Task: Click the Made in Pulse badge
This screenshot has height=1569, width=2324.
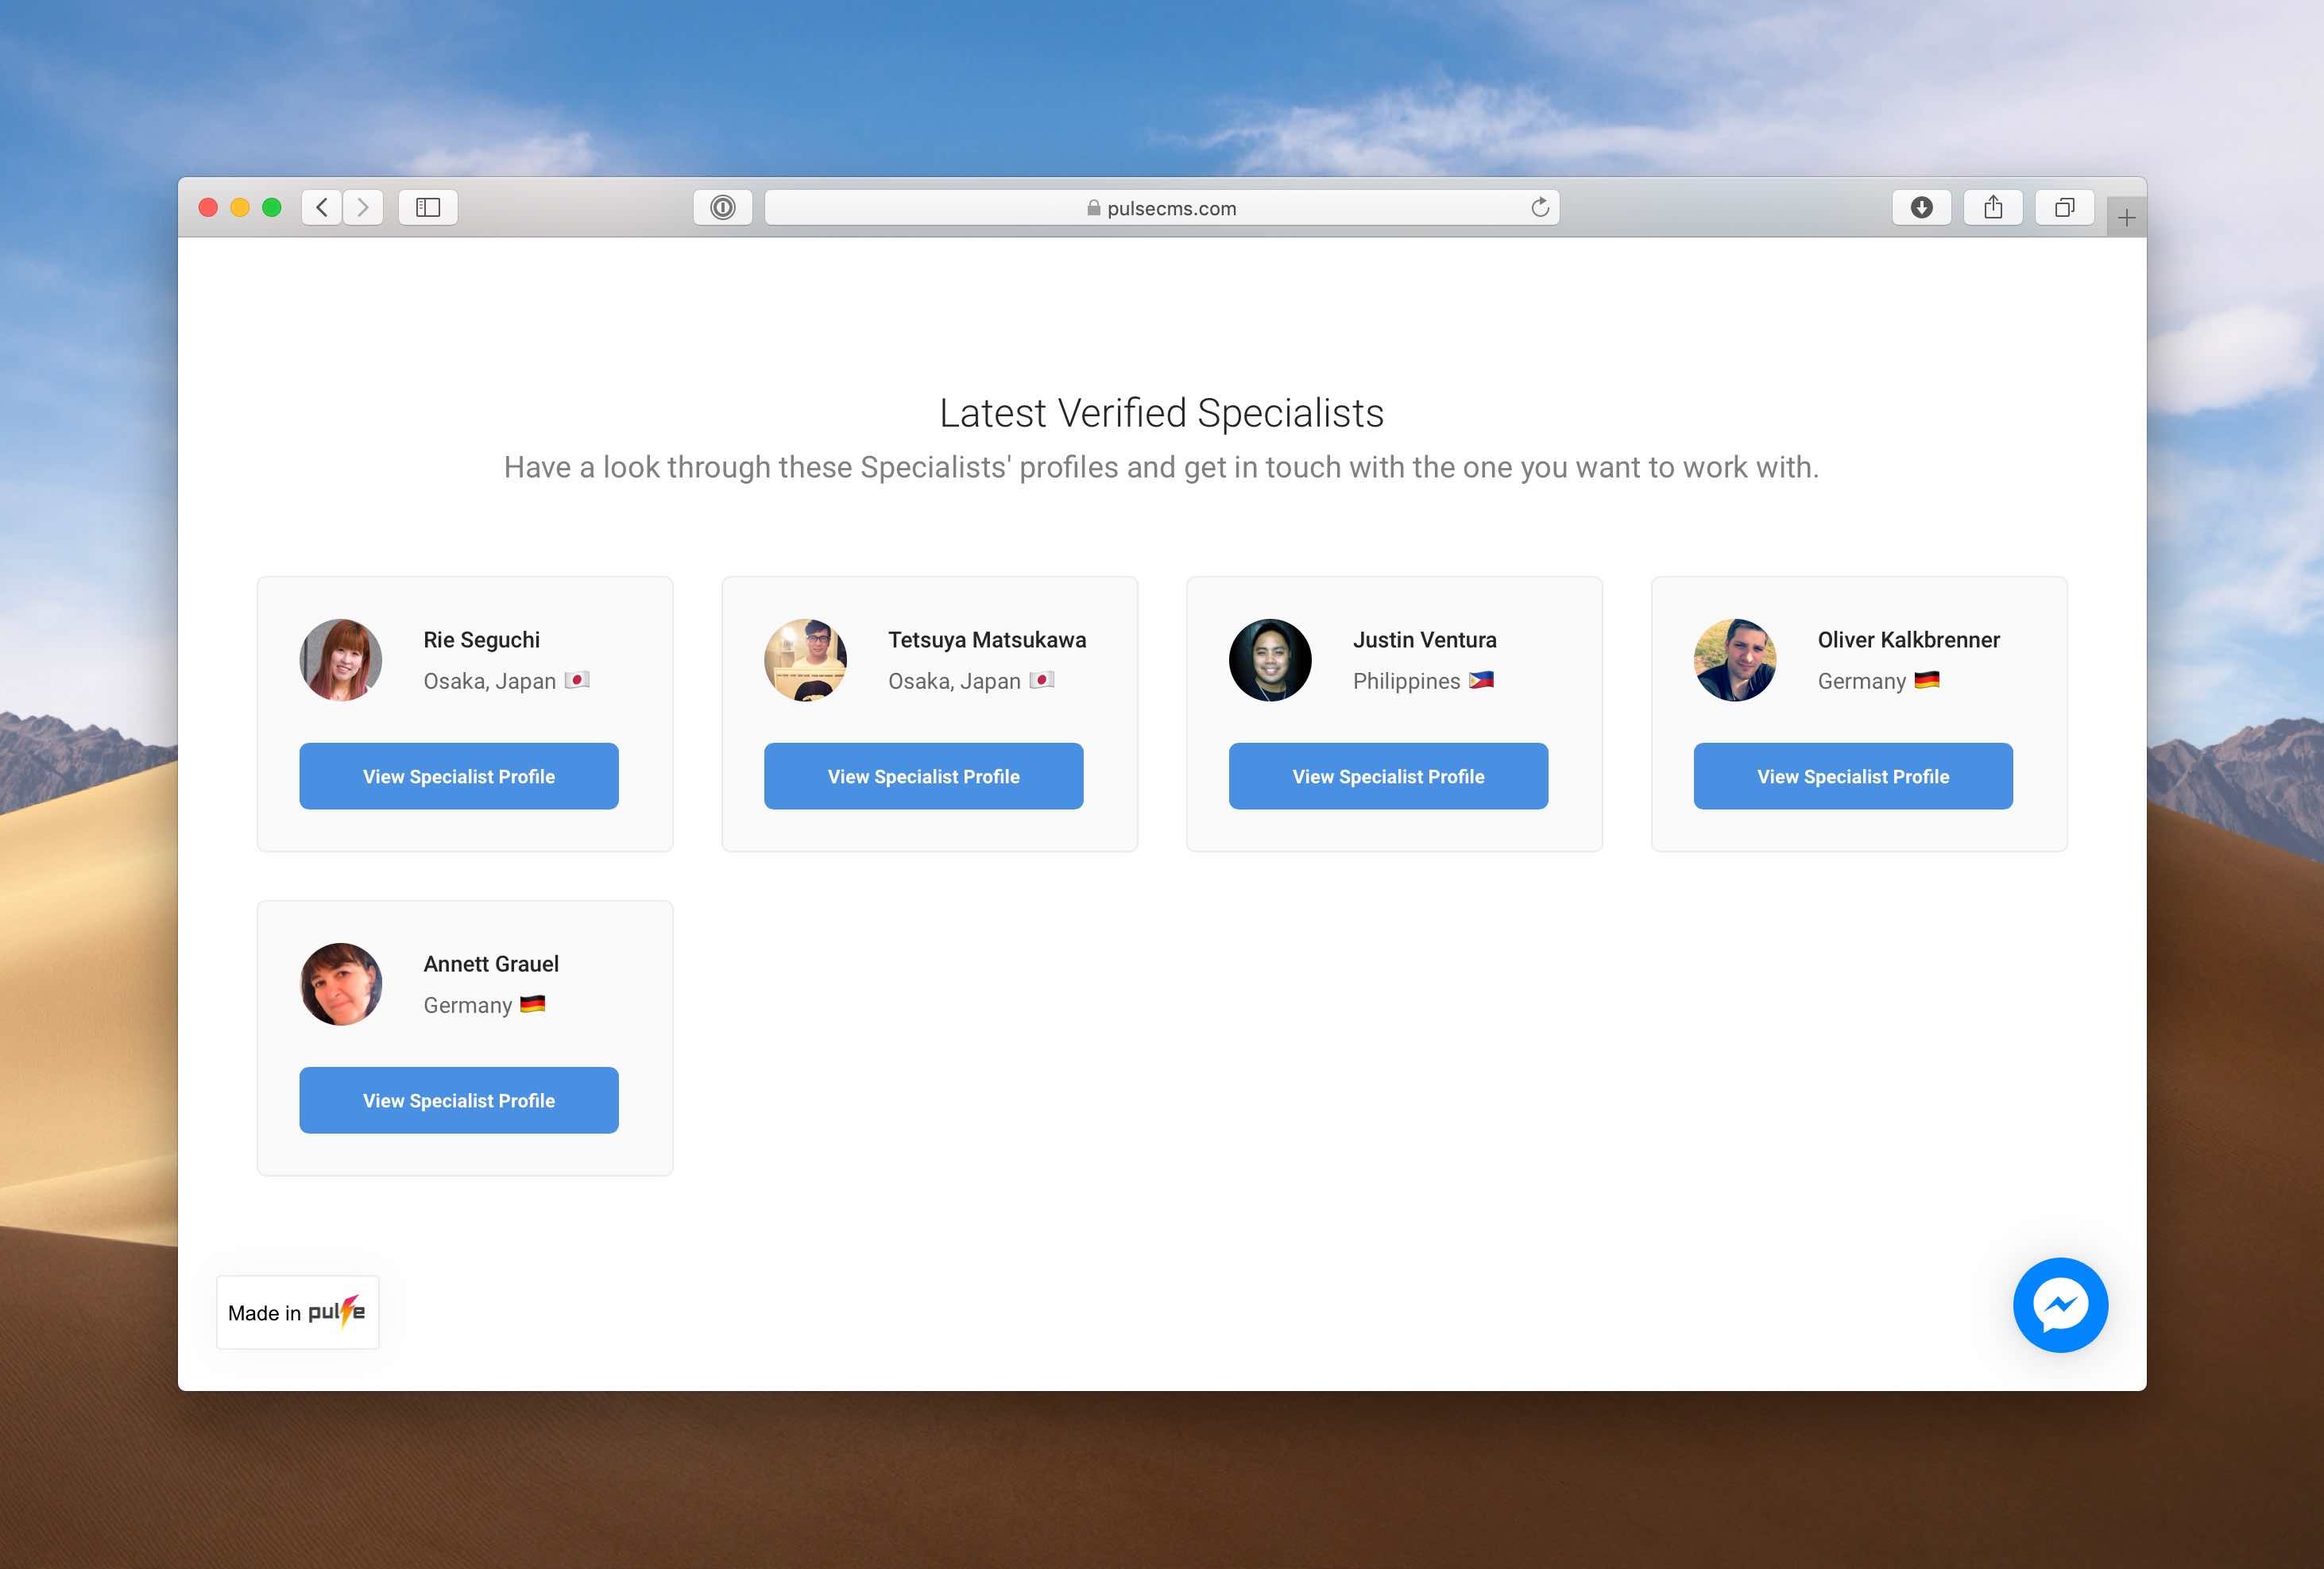Action: coord(298,1312)
